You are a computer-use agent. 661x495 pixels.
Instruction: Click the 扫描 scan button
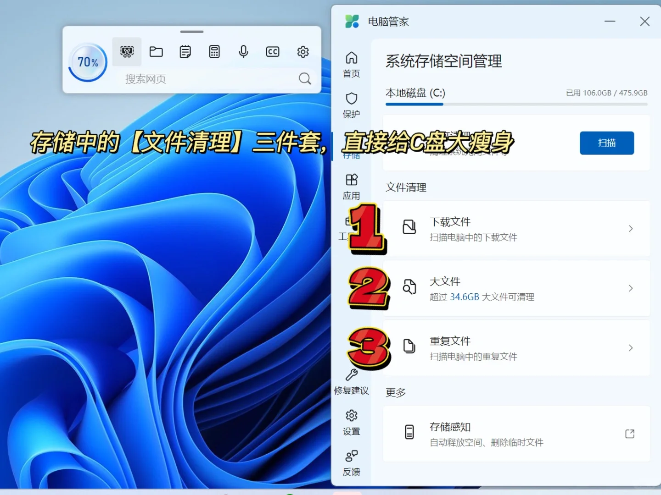click(607, 143)
